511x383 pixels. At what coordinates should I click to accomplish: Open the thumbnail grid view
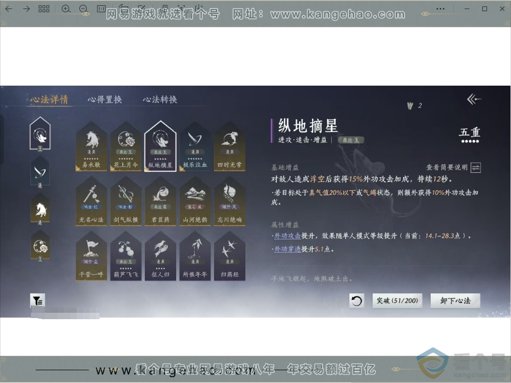tap(44, 9)
